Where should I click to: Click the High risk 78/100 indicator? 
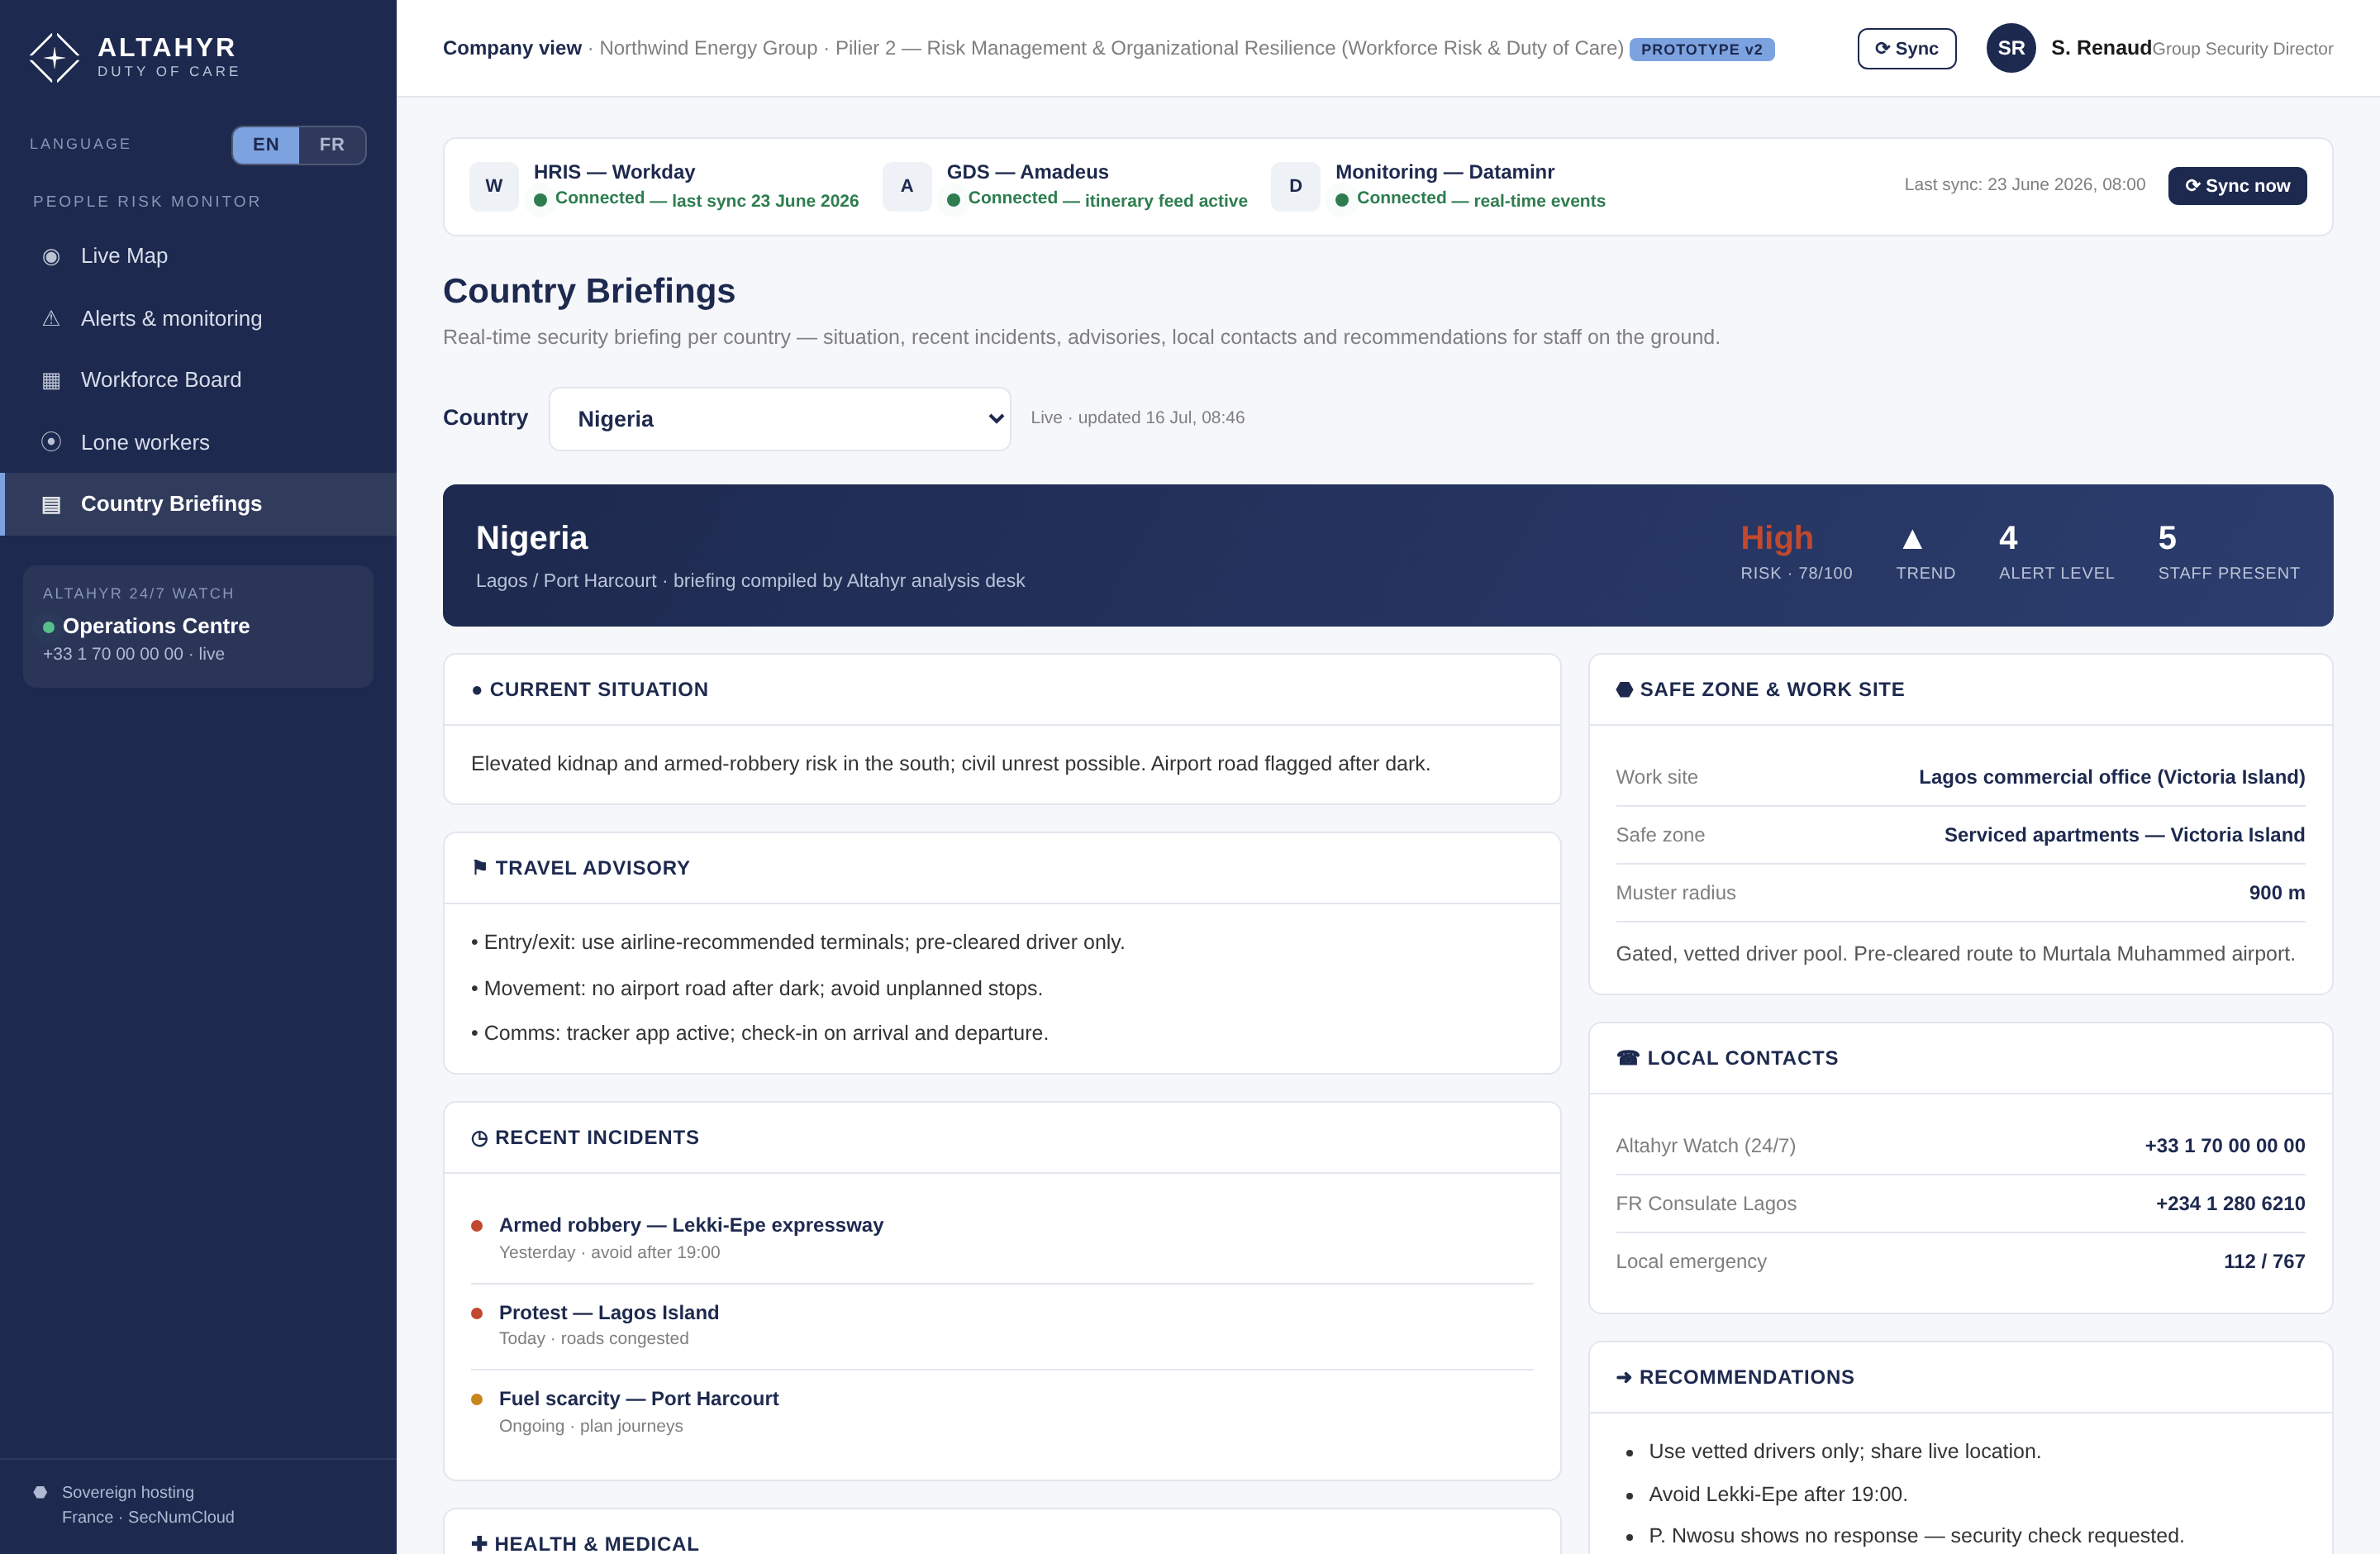pyautogui.click(x=1796, y=551)
